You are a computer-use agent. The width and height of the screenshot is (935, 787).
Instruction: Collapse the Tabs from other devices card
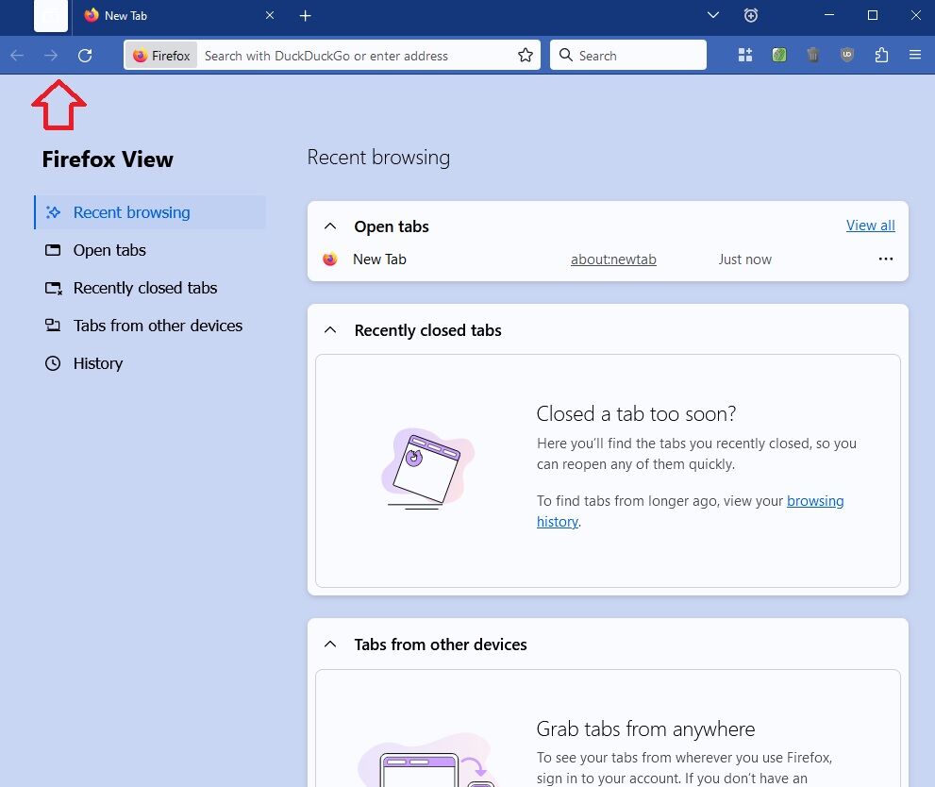click(330, 645)
